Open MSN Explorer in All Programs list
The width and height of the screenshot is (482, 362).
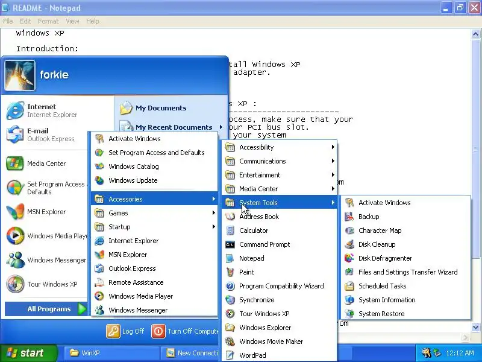coord(154,255)
